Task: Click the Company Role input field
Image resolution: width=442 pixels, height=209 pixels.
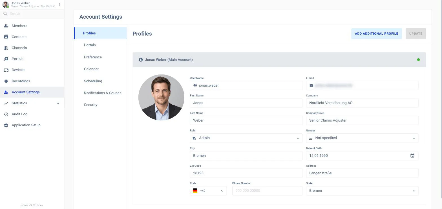Action: (x=362, y=120)
